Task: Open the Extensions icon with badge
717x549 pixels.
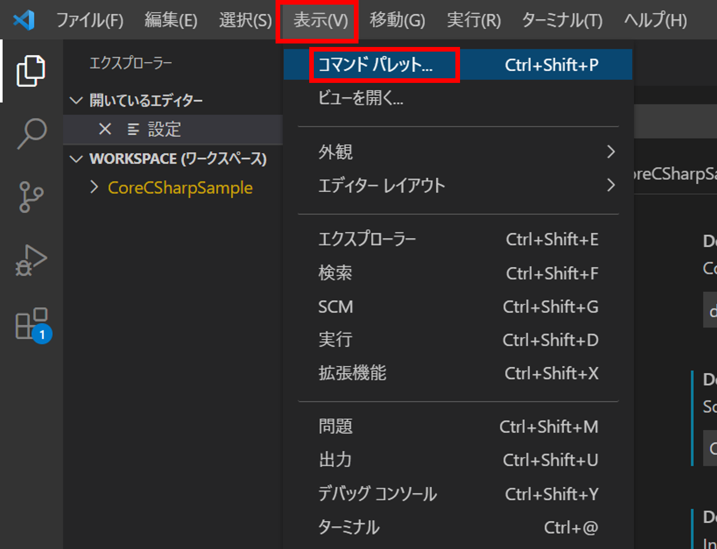Action: click(x=32, y=324)
